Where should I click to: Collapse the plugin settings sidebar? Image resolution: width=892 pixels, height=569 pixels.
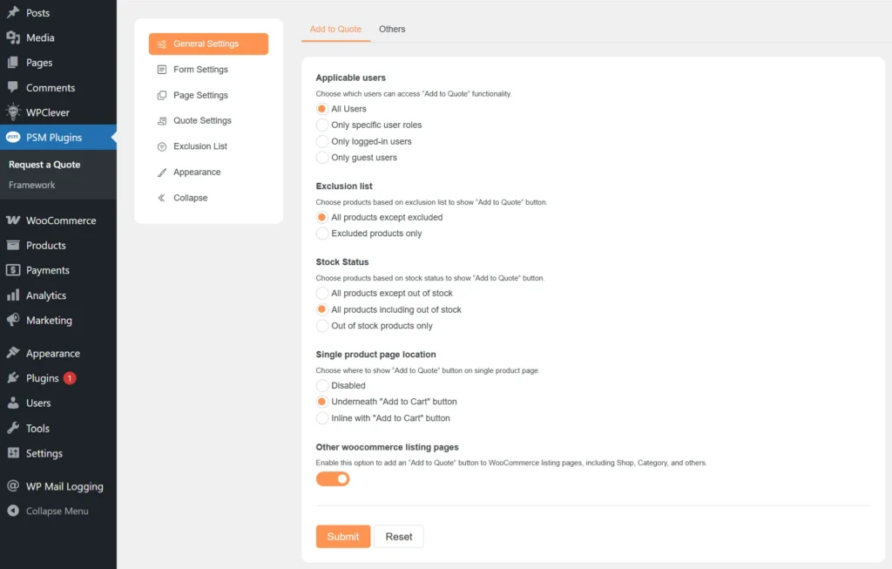[x=188, y=198]
